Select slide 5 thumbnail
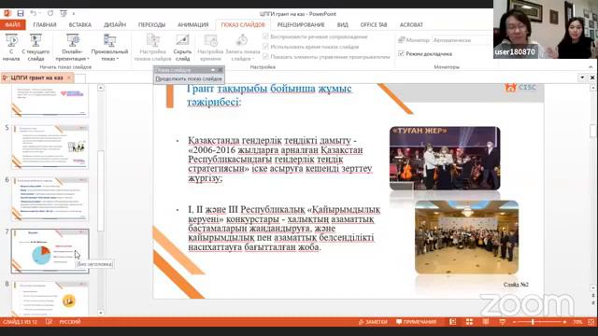 pyautogui.click(x=50, y=147)
